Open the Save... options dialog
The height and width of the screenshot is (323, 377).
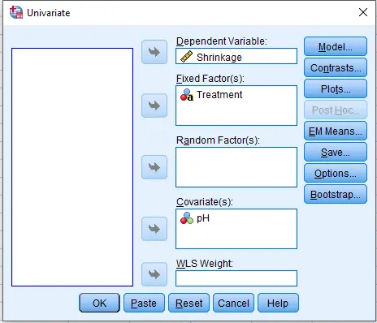coord(336,152)
